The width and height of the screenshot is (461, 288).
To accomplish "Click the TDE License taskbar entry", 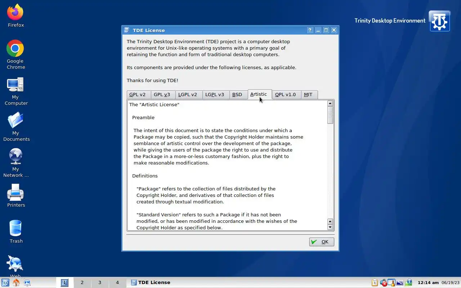I will coord(151,283).
